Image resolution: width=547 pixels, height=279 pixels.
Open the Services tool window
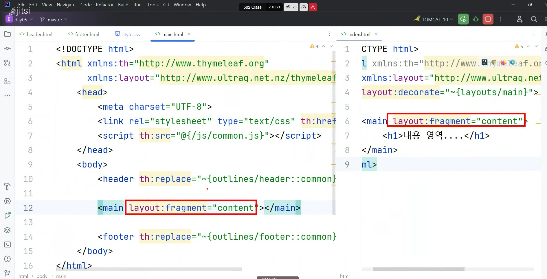click(8, 201)
